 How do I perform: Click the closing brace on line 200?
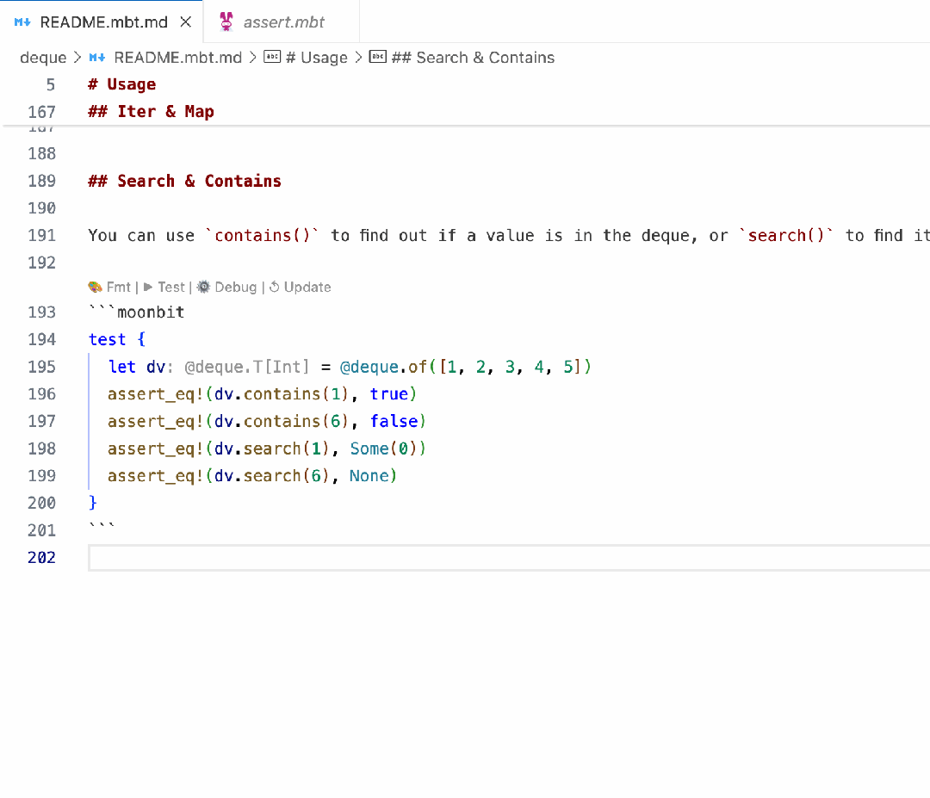pos(92,504)
